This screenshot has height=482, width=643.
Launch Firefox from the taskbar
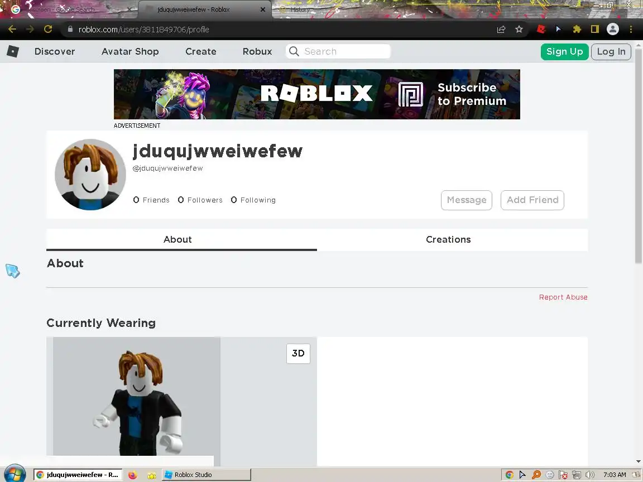pyautogui.click(x=132, y=475)
